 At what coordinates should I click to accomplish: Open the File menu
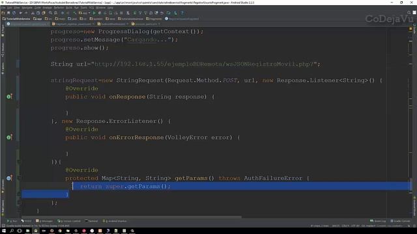pyautogui.click(x=3, y=8)
